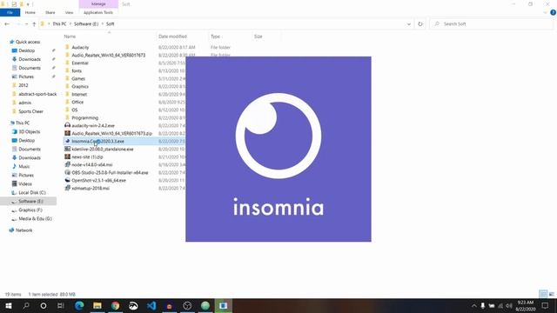Viewport: 557px width, 313px height.
Task: Select the Graphics folder
Action: click(x=80, y=86)
